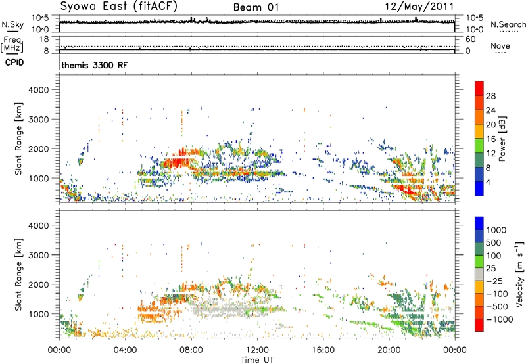Click the blue top of the velocity colorbar
The image size is (526, 364).
(479, 223)
